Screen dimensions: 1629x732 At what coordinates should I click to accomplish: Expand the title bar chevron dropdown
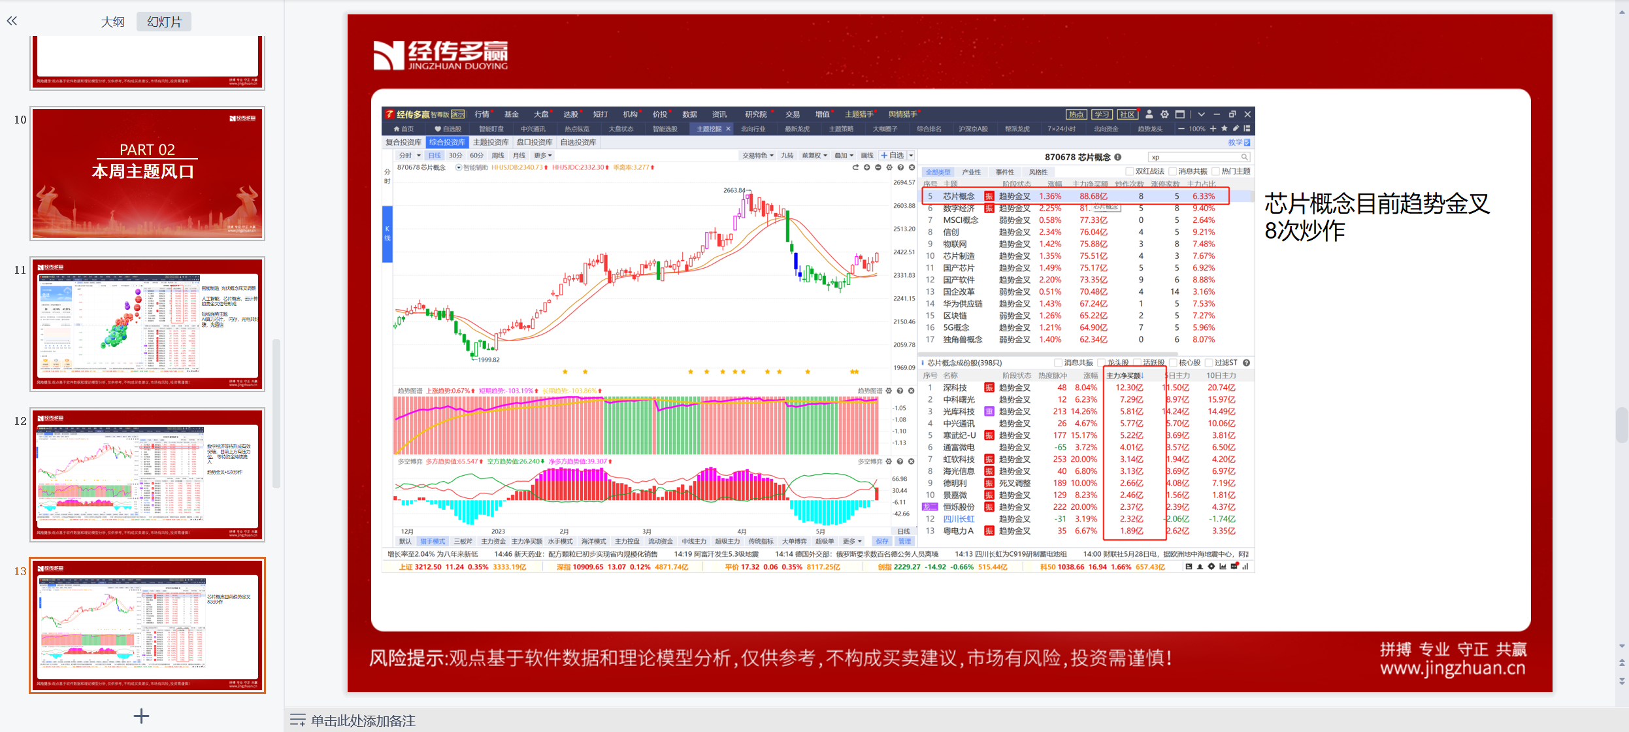[1202, 114]
